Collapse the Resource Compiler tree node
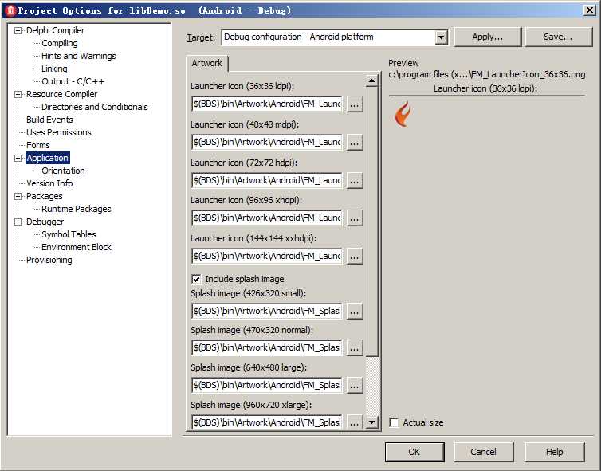601x471 pixels. (x=18, y=94)
